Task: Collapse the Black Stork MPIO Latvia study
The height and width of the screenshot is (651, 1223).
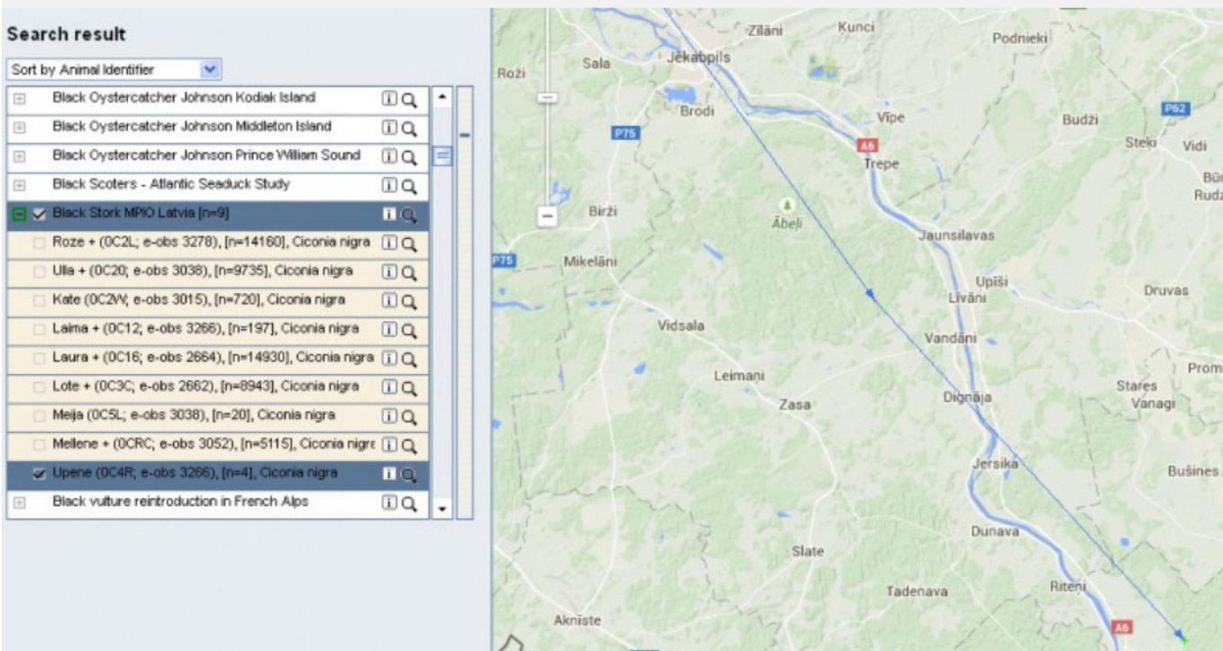Action: point(18,215)
